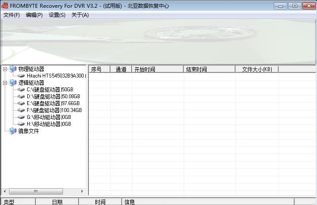
Task: Open the 编辑(P) menu
Action: [34, 15]
